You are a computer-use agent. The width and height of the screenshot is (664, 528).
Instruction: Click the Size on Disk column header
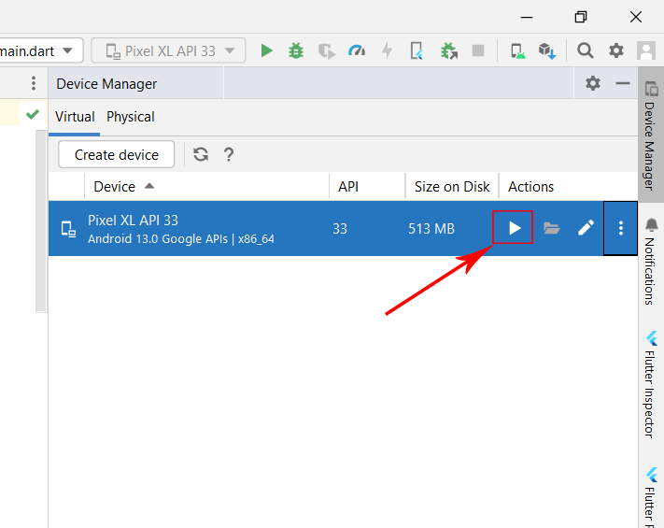coord(452,187)
